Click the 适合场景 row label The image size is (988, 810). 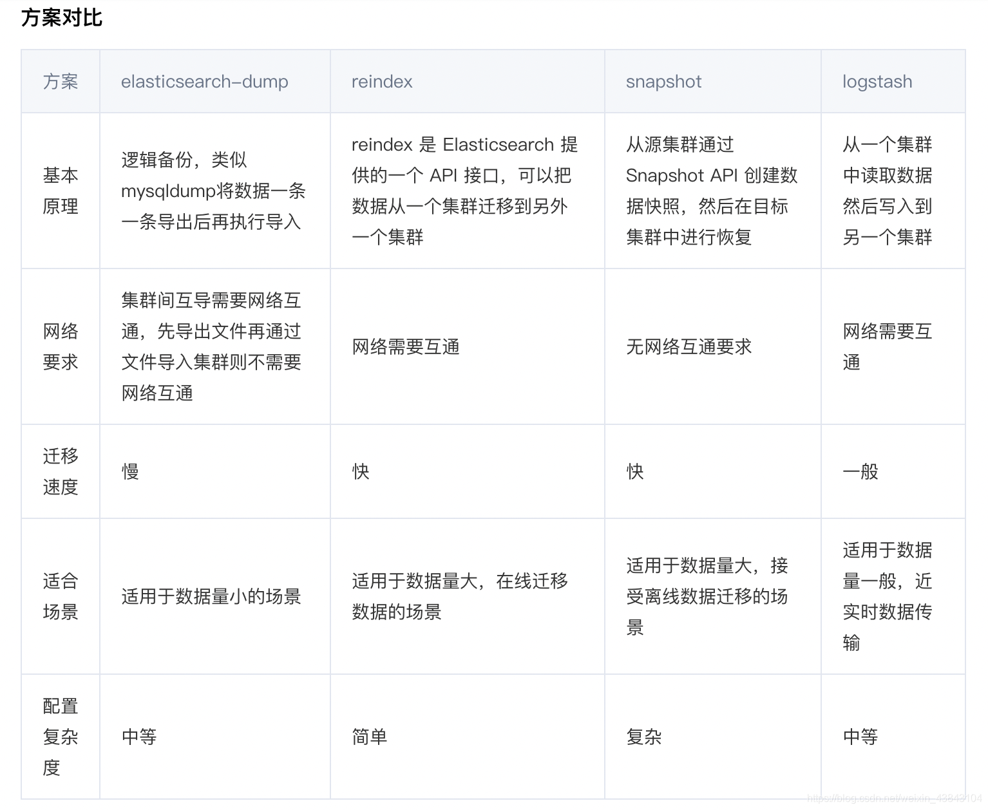61,596
